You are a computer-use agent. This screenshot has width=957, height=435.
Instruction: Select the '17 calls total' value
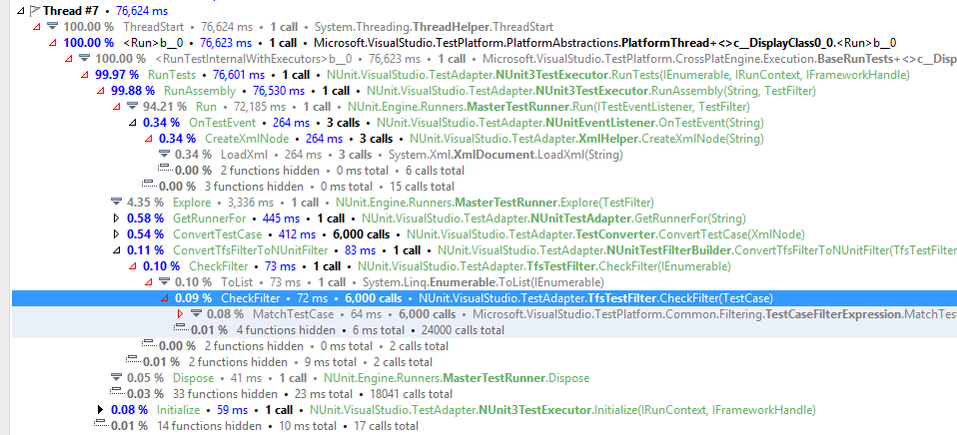coord(386,426)
